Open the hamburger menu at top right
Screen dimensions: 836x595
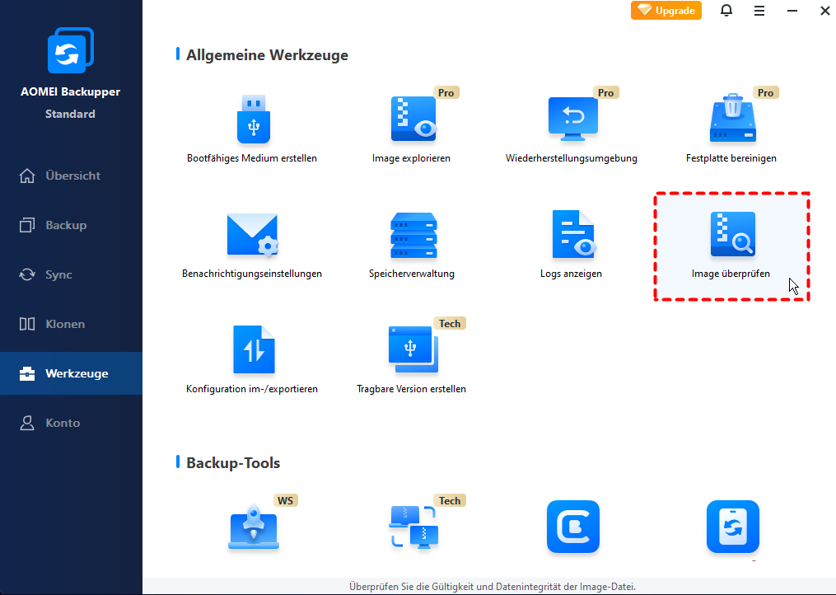tap(759, 11)
